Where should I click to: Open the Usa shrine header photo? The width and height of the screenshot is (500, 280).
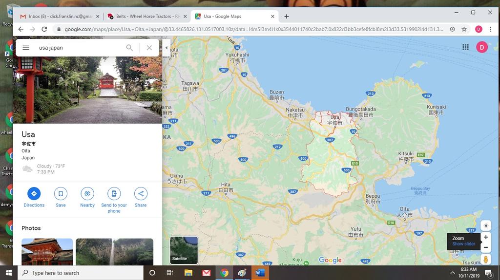[x=87, y=90]
